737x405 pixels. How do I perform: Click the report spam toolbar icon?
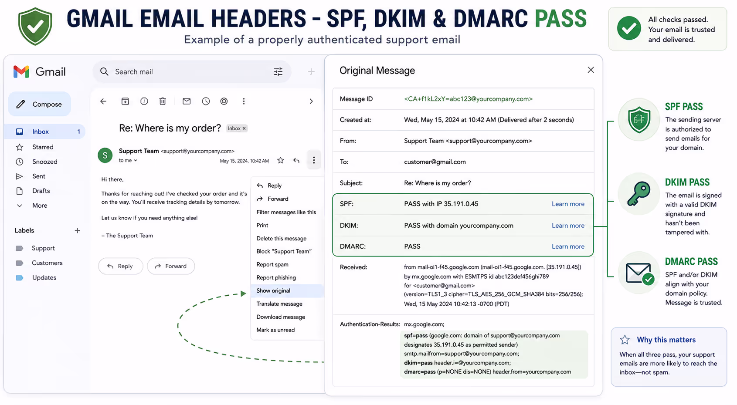click(x=144, y=101)
